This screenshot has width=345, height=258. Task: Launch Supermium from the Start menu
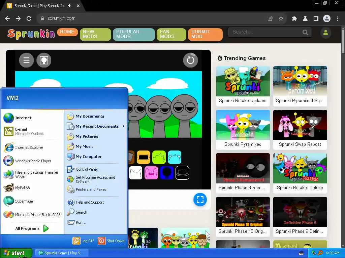(x=18, y=201)
